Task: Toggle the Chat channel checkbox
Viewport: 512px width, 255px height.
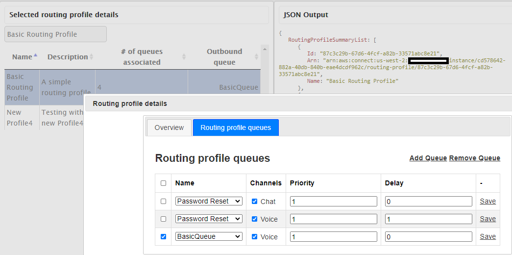Action: 255,202
